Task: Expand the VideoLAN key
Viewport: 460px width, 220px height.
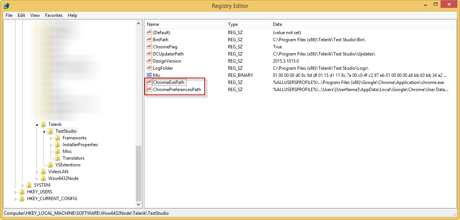Action: [37, 172]
